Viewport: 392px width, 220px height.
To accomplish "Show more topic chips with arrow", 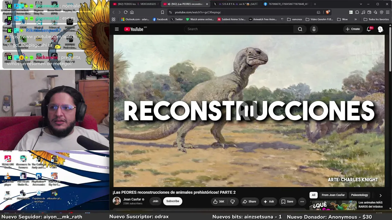I will pyautogui.click(x=380, y=195).
